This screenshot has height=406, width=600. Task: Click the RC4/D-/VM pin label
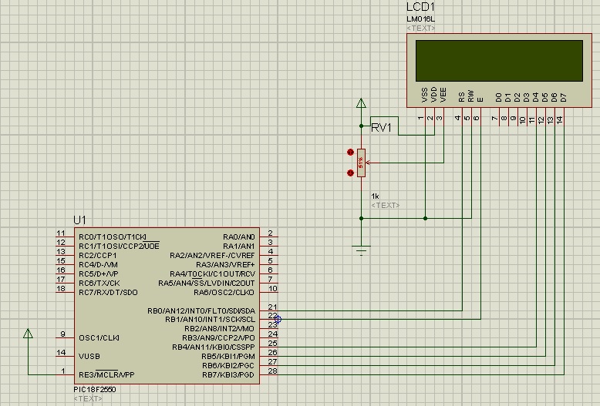[98, 264]
